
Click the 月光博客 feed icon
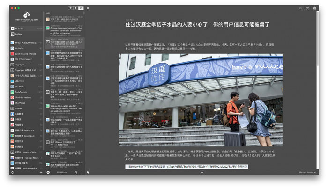12,125
